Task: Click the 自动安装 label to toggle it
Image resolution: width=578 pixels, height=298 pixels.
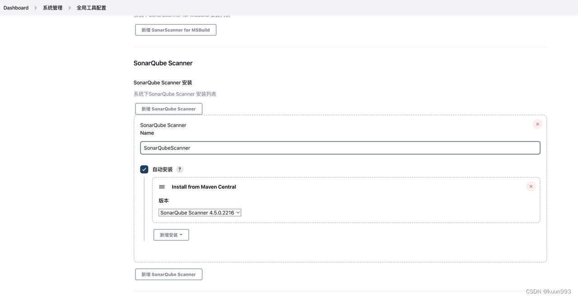Action: [x=162, y=169]
